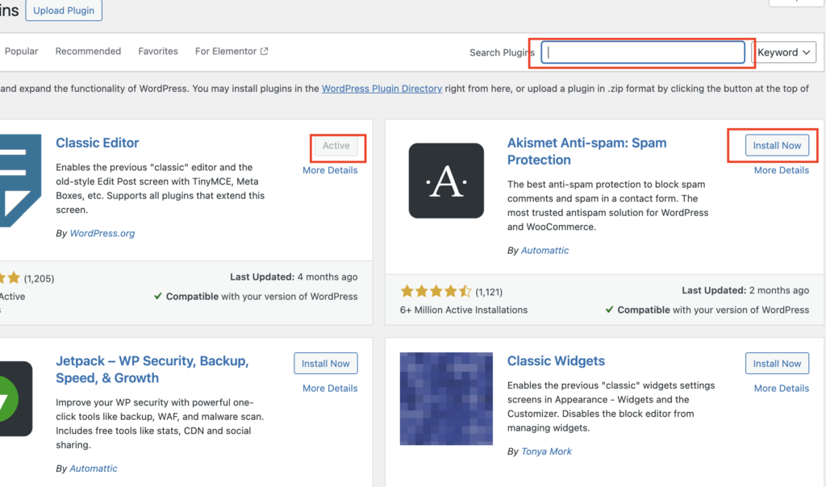This screenshot has width=826, height=487.
Task: Click the Jetpack plugin icon
Action: [16, 398]
